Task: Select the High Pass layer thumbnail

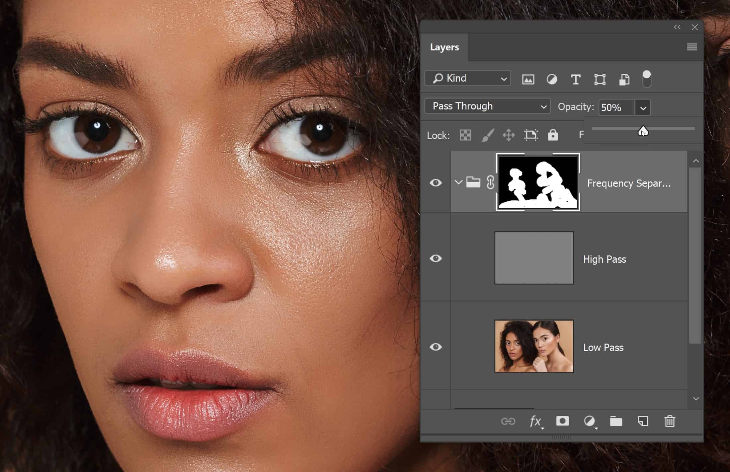Action: click(x=534, y=258)
